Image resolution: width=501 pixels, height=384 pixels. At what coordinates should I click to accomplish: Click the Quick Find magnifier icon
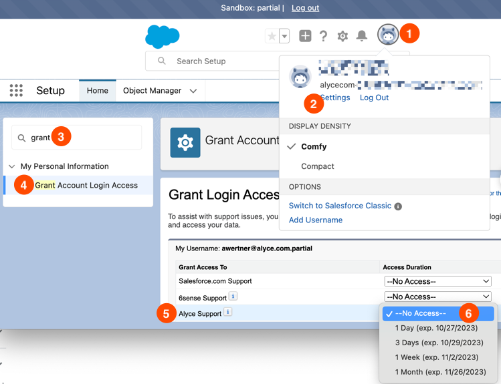pos(21,138)
